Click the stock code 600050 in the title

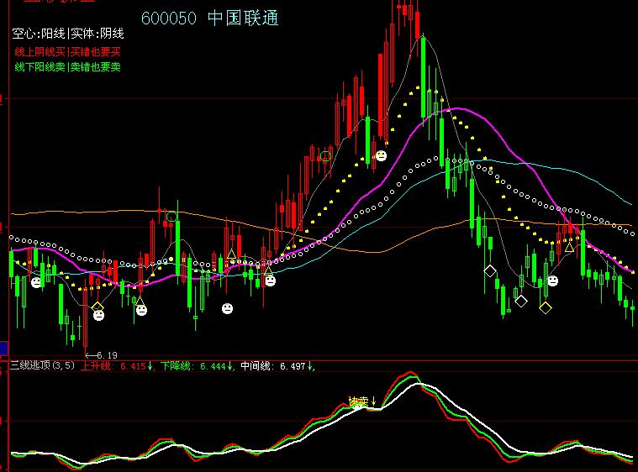pos(169,18)
